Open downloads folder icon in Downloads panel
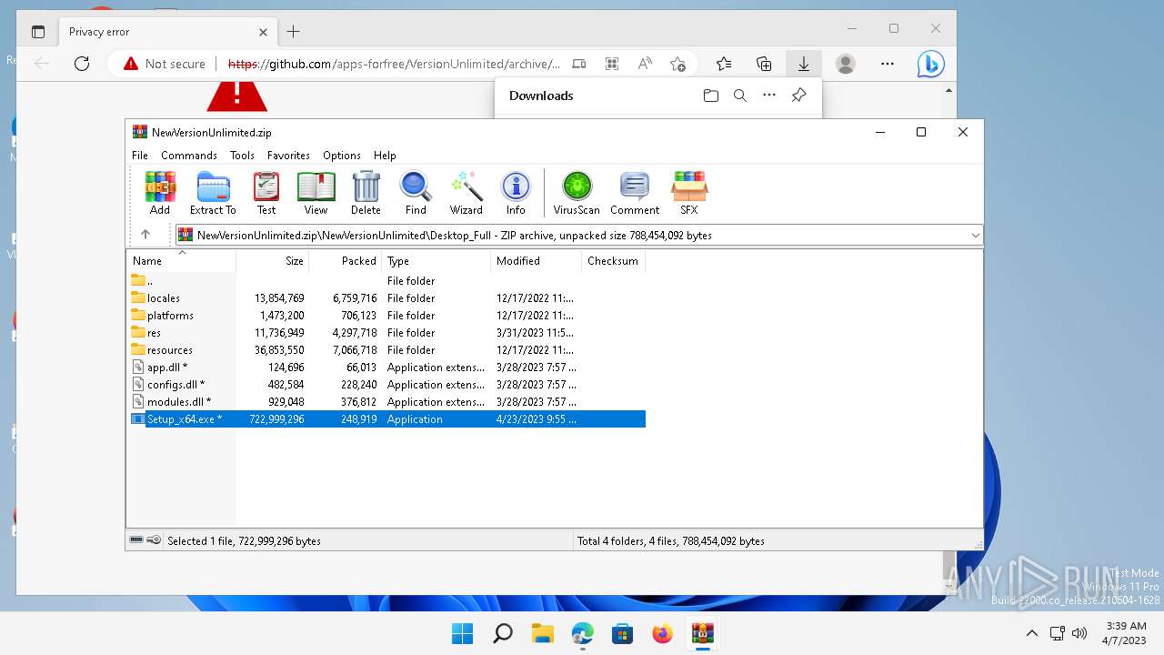1164x655 pixels. pos(711,96)
